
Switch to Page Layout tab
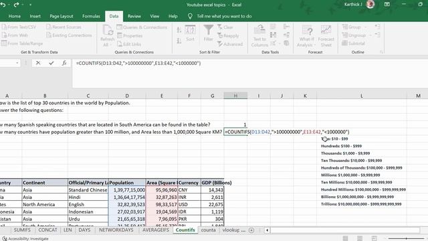pos(62,16)
